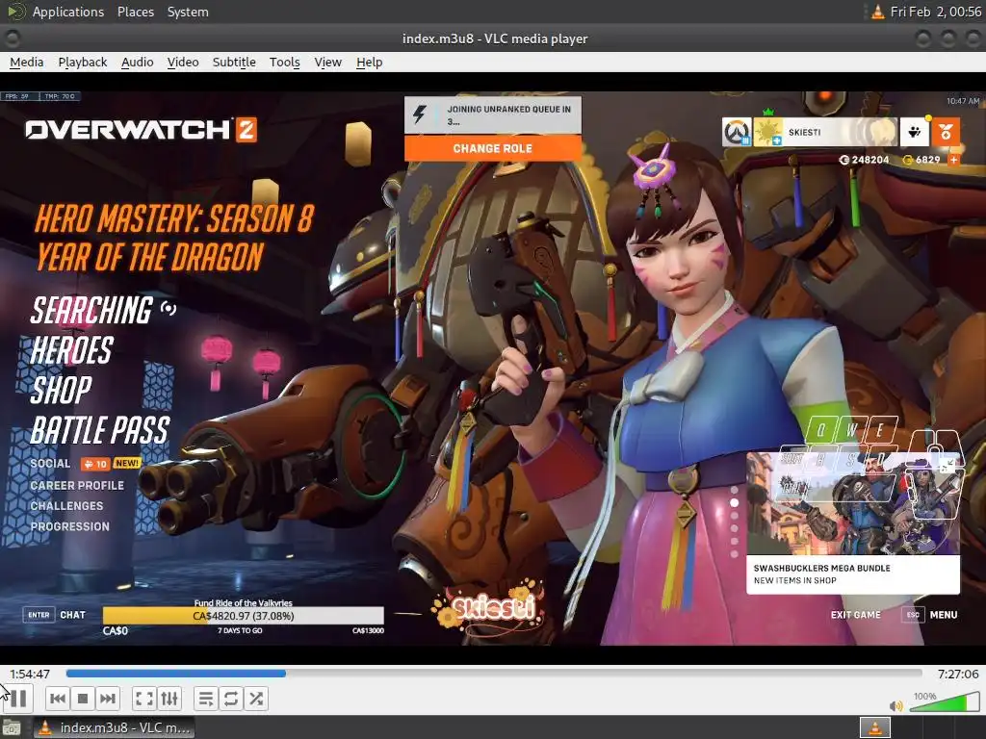
Task: Toggle remaining time via 7:27:06 label
Action: (958, 674)
